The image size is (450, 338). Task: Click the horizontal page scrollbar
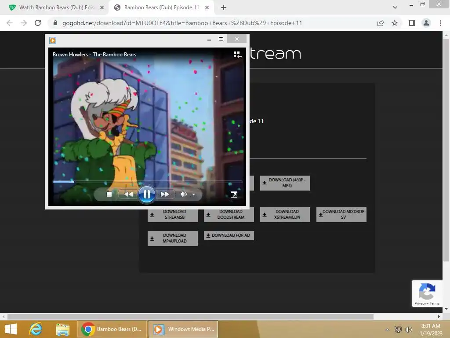190,316
